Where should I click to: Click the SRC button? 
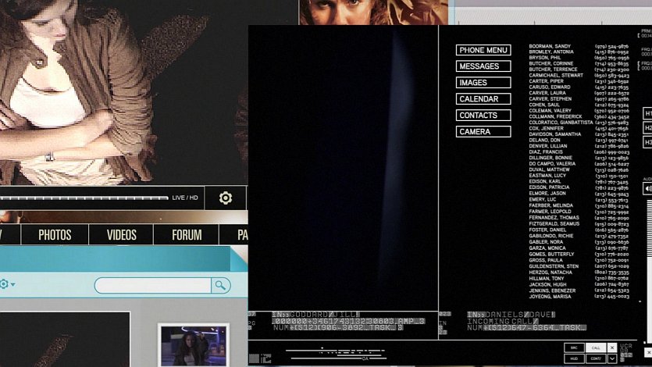pyautogui.click(x=574, y=347)
